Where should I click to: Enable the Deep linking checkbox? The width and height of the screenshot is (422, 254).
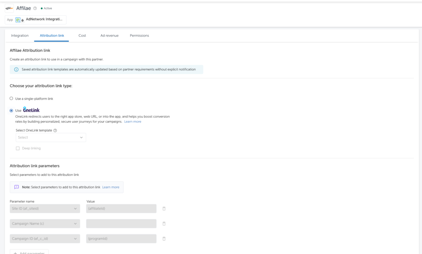click(x=18, y=148)
